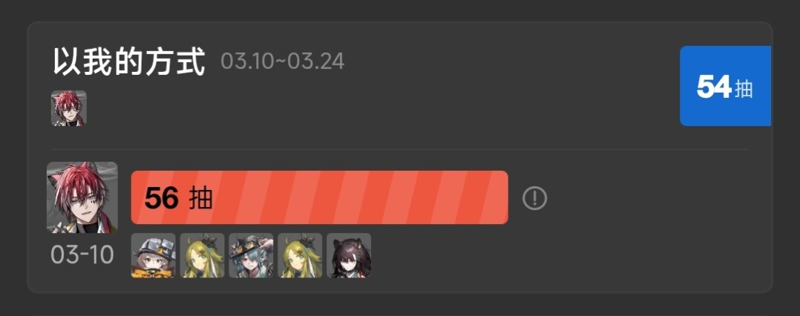Click the 03.10~03.24 date range text
Viewport: 800px width, 316px height.
pos(283,62)
